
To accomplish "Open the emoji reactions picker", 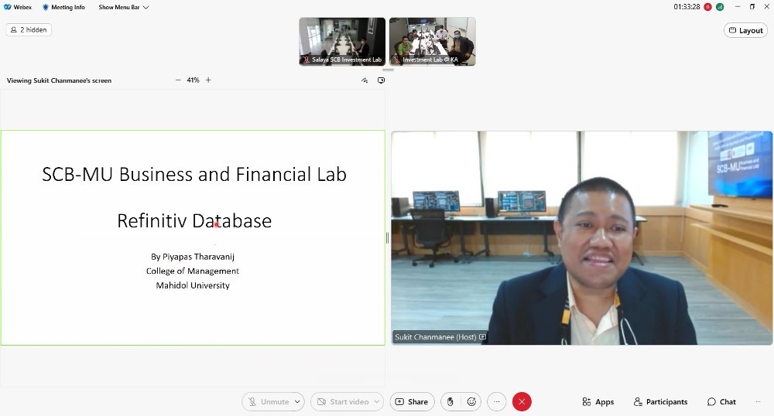I will coord(471,402).
